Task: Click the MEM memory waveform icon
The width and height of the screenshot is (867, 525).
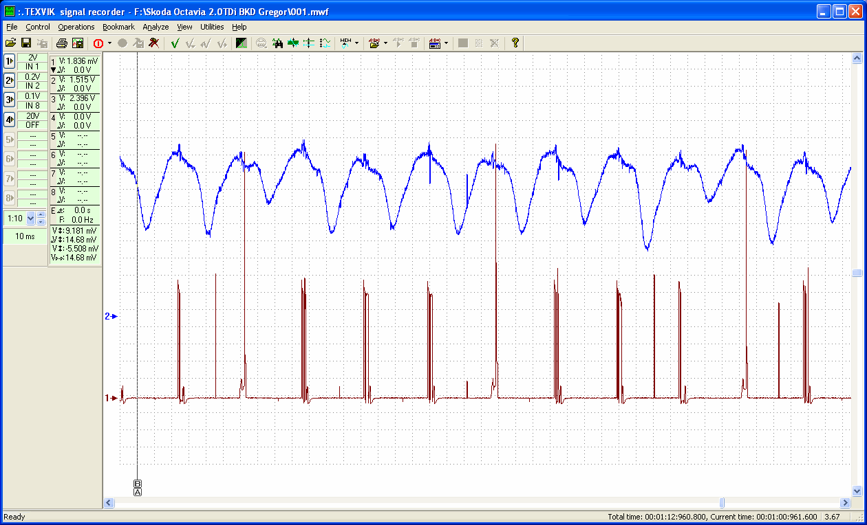Action: tap(345, 43)
